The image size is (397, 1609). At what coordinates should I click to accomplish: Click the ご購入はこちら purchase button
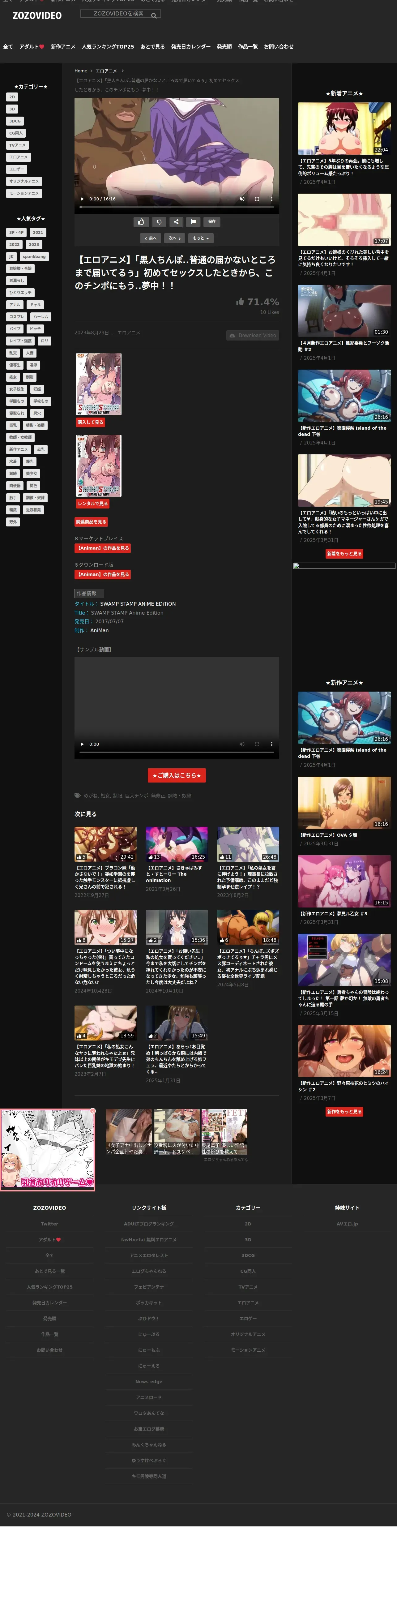(x=177, y=775)
